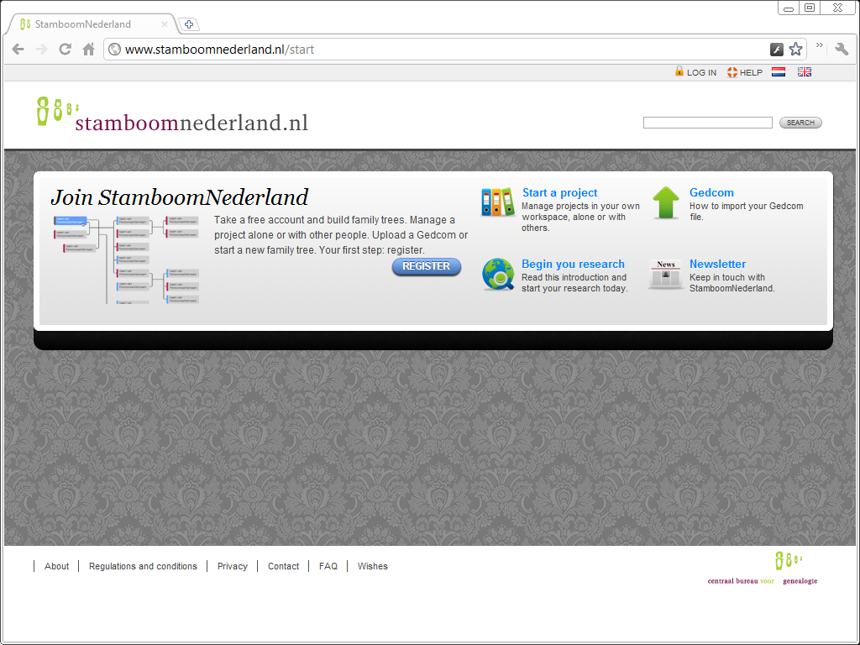Open the family tree diagram thumbnail
860x645 pixels.
click(x=126, y=260)
